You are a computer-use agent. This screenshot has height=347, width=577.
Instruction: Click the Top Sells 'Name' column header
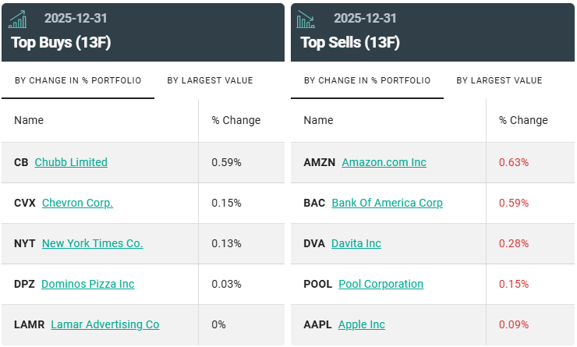318,120
